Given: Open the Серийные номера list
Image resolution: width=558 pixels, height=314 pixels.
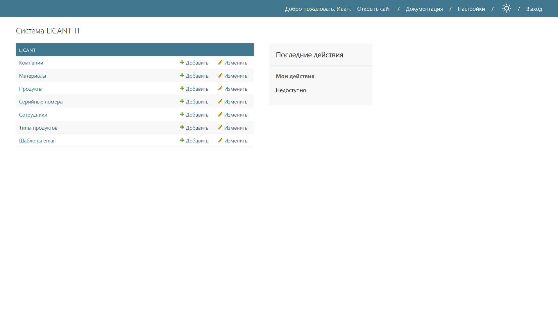Looking at the screenshot, I should [x=41, y=102].
